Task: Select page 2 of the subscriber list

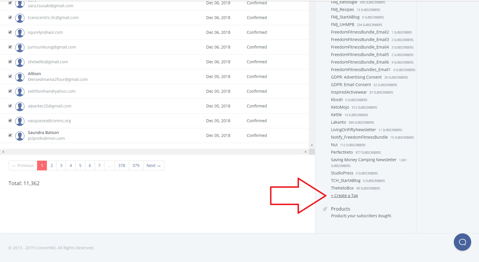Action: pyautogui.click(x=52, y=165)
